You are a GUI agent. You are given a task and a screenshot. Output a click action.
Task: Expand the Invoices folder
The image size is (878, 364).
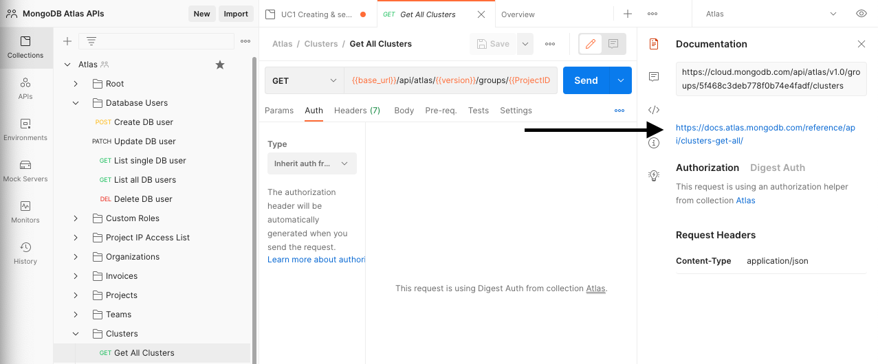[76, 276]
